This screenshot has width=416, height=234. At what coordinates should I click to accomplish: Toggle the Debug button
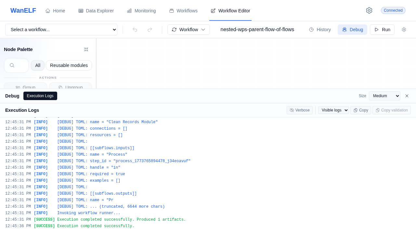pos(352,30)
